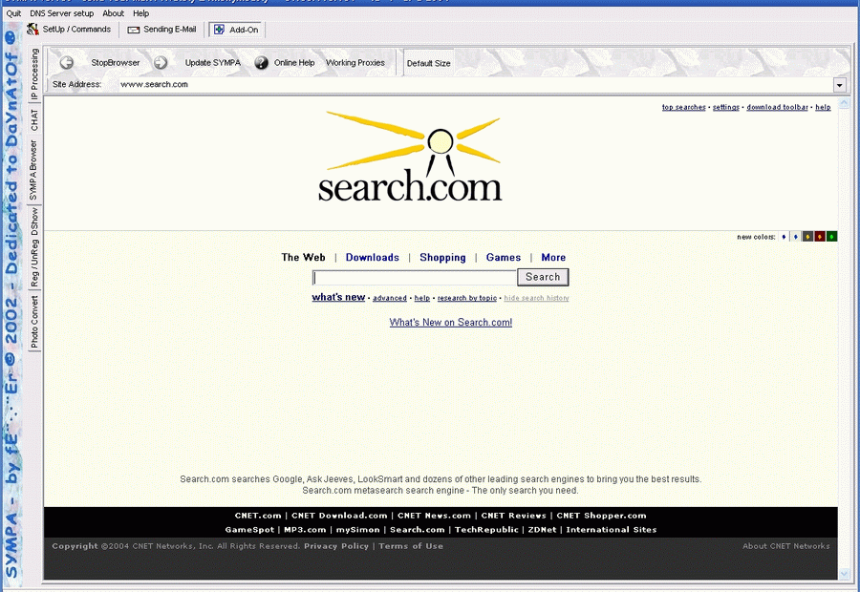This screenshot has height=592, width=860.
Task: Open the Working Proxies list
Action: [x=355, y=63]
